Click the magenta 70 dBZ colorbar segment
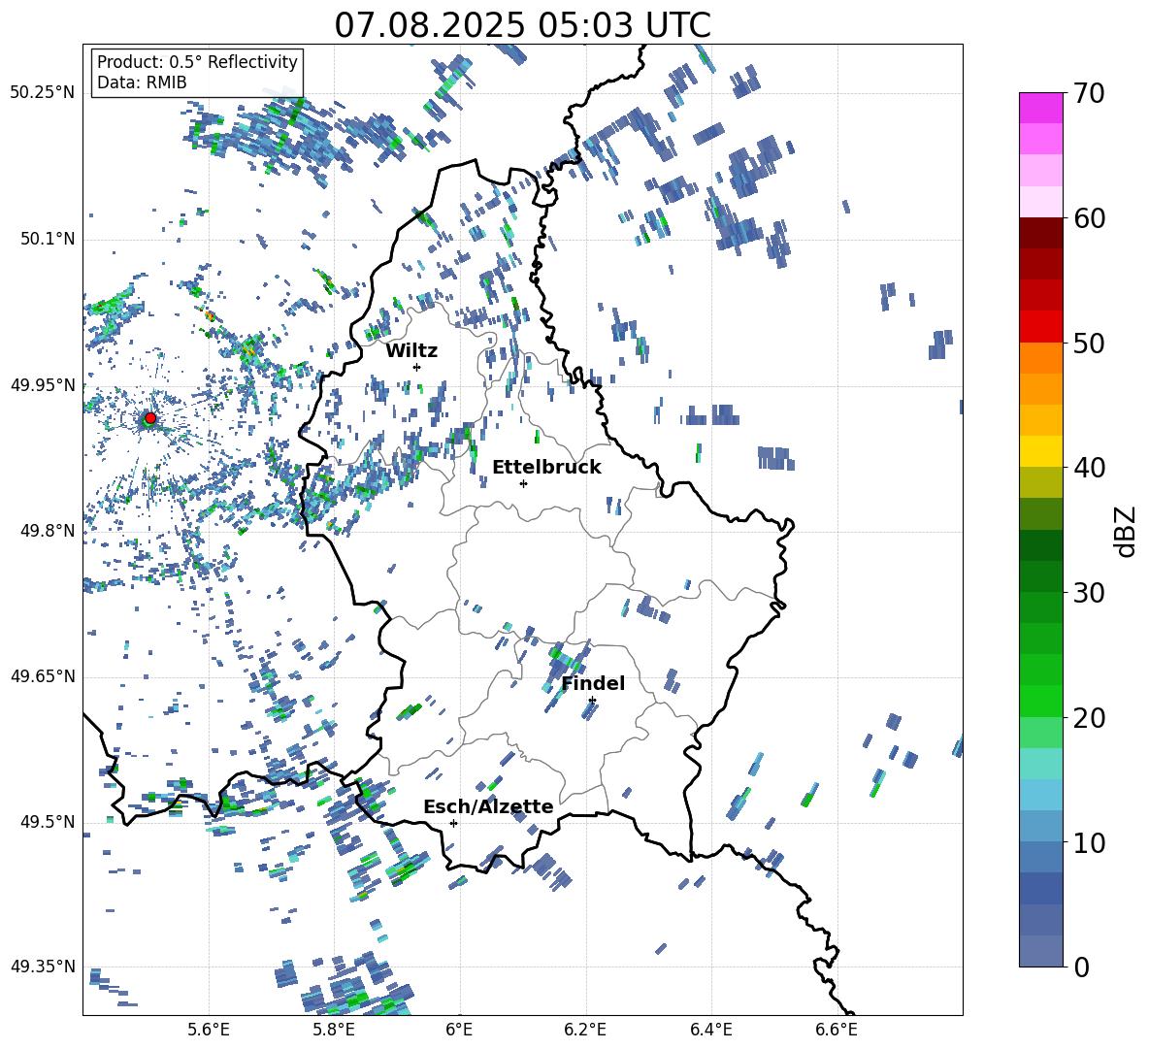This screenshot has height=1049, width=1149. 1040,108
